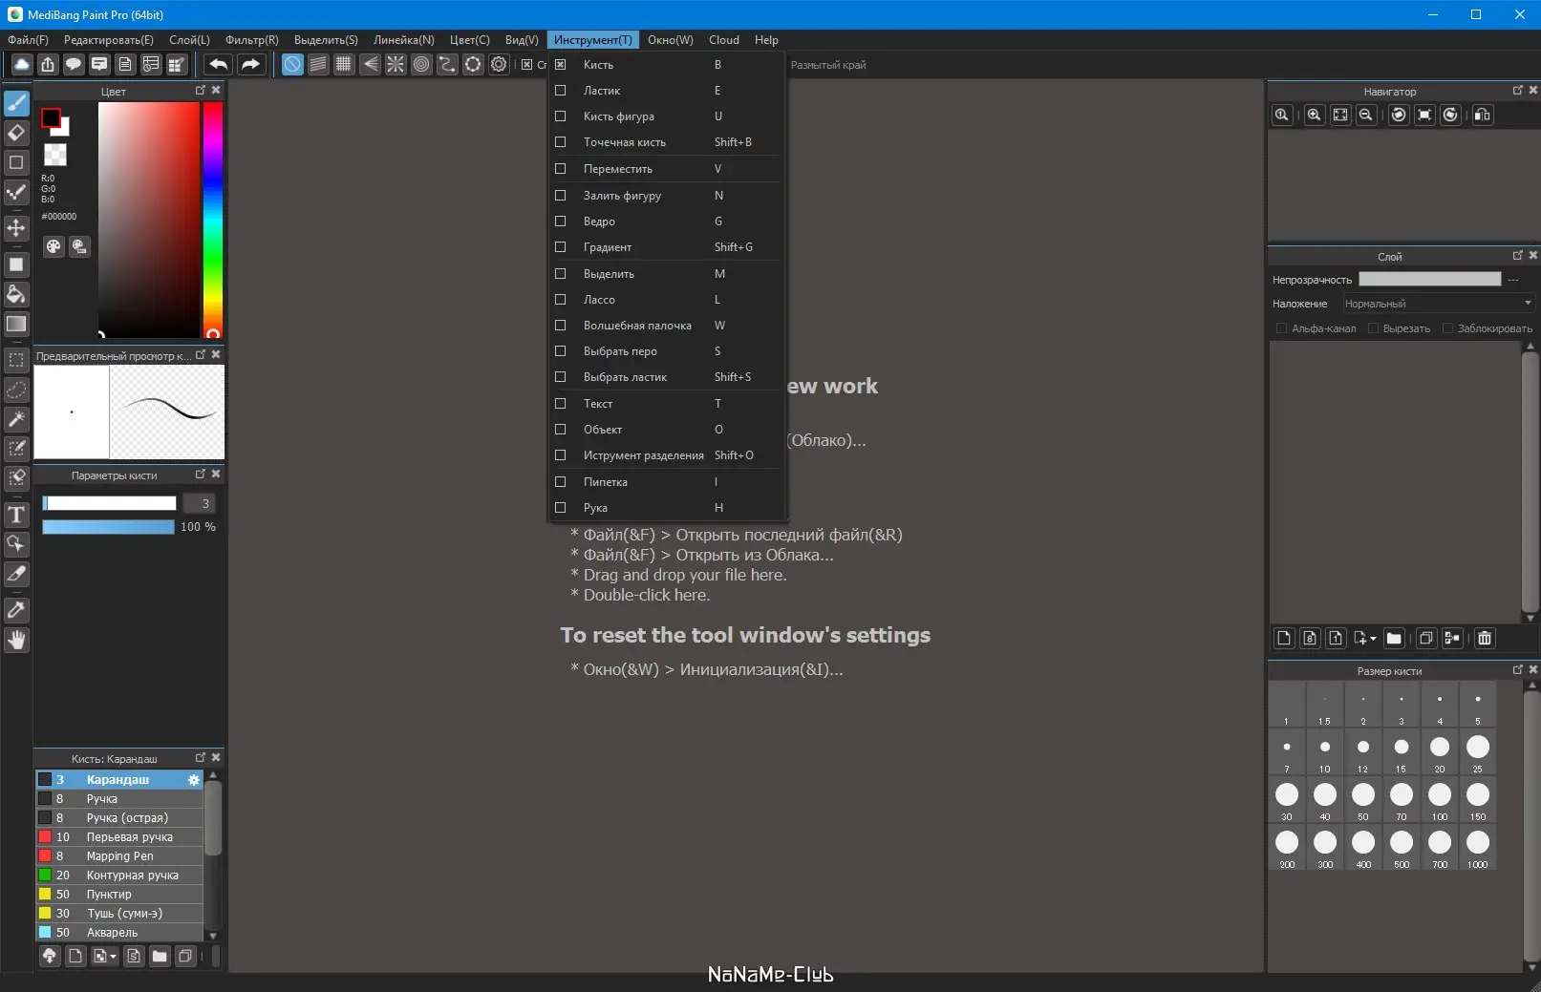The width and height of the screenshot is (1541, 992).
Task: Check the Текст box in the tool menu
Action: coord(561,404)
